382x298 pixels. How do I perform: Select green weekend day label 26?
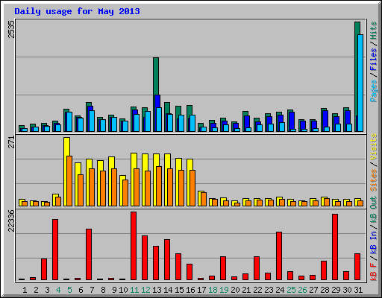[302, 290]
